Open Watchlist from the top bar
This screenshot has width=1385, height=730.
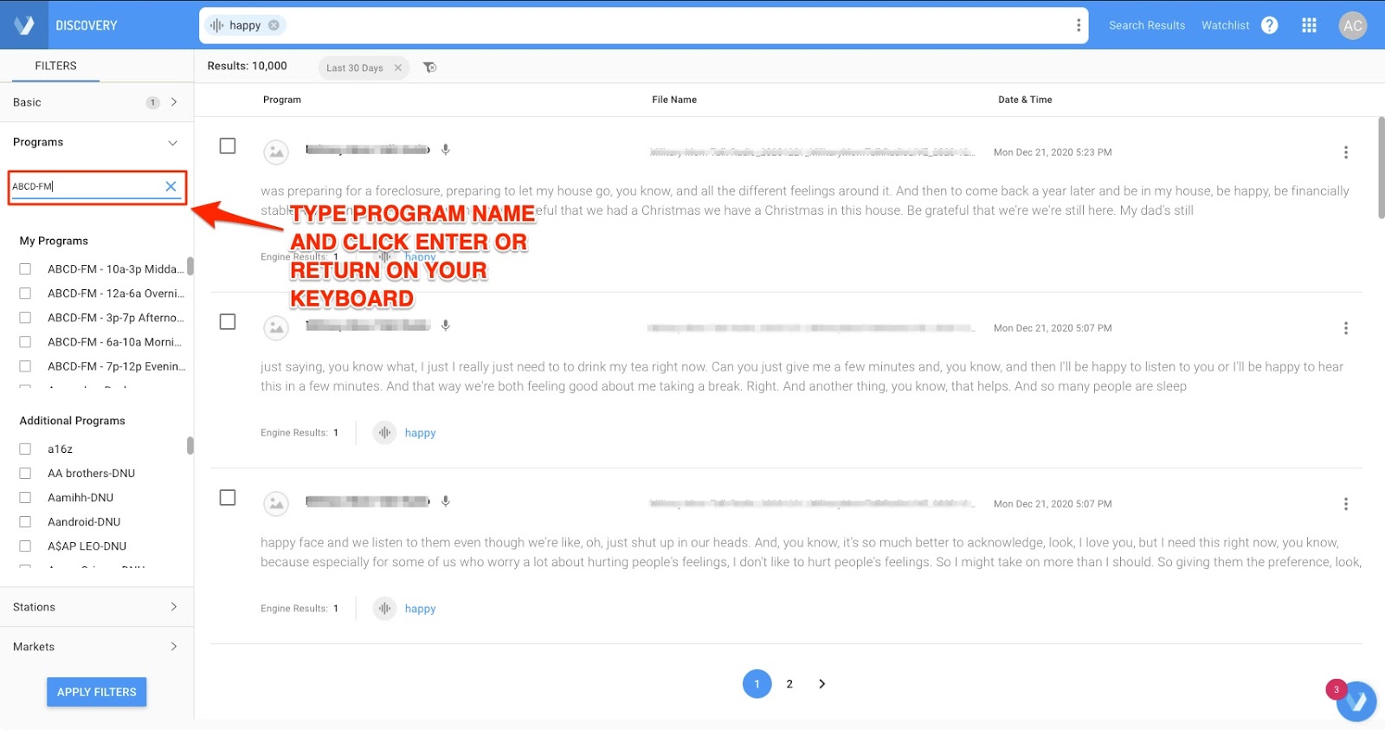tap(1225, 25)
